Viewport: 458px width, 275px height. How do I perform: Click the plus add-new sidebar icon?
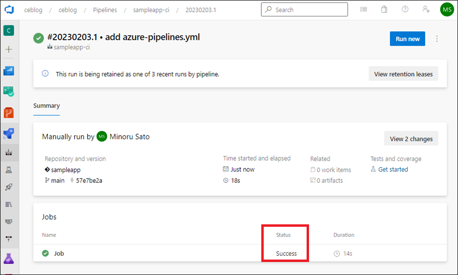click(9, 49)
